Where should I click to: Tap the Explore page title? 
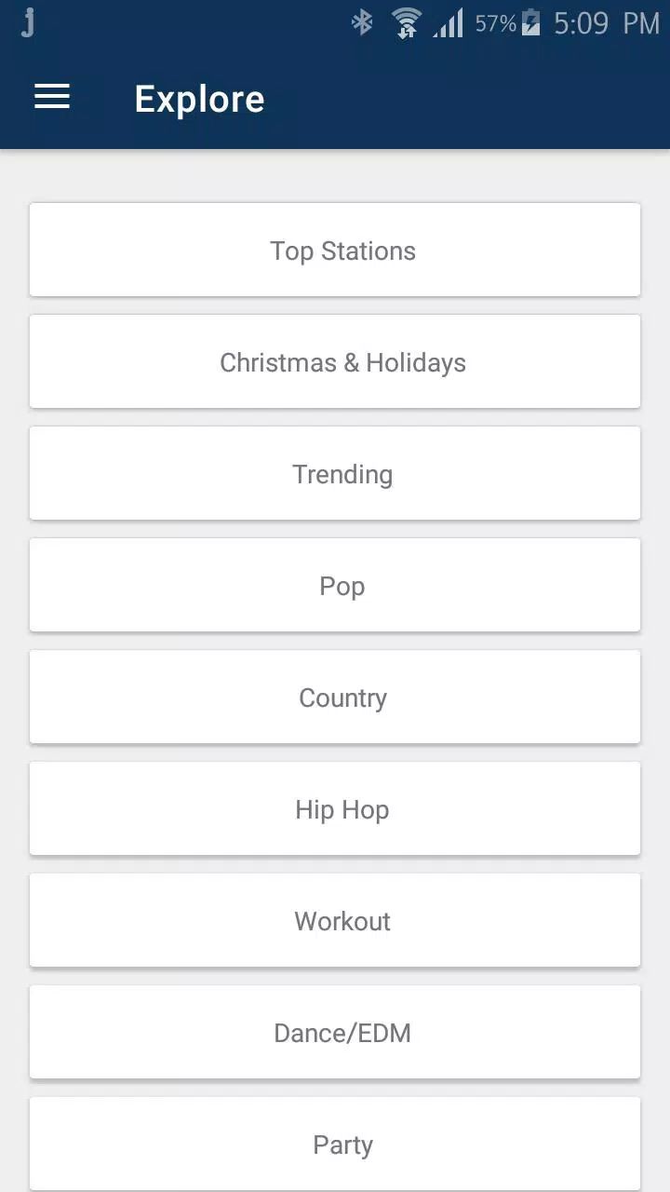click(x=199, y=99)
